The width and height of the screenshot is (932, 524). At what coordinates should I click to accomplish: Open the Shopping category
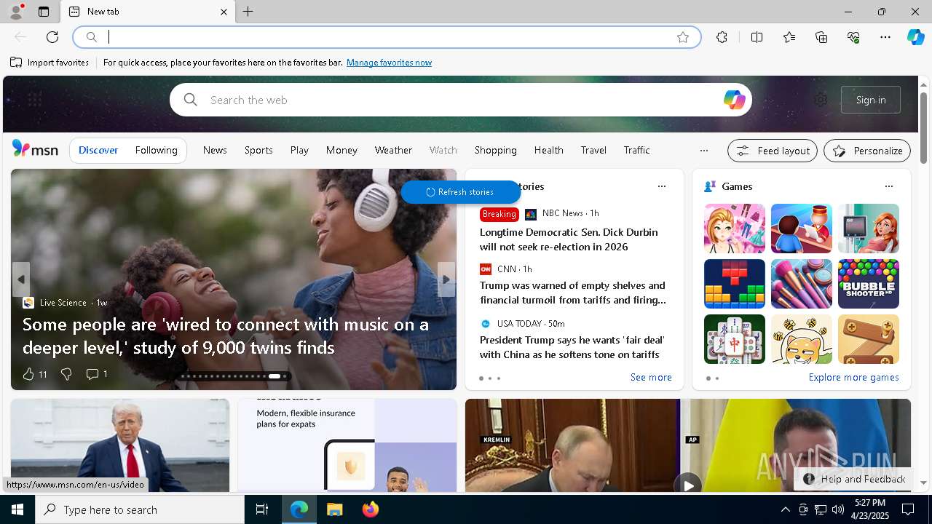pyautogui.click(x=495, y=150)
